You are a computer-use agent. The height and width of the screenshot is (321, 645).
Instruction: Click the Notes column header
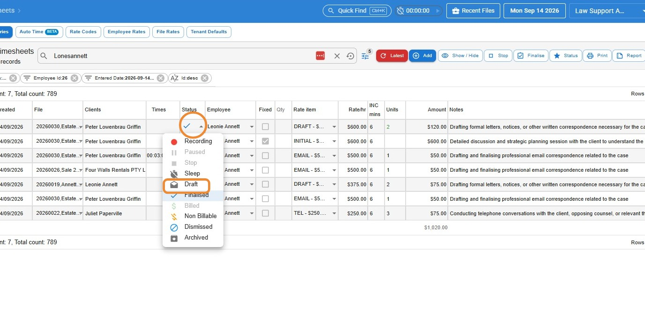tap(456, 110)
